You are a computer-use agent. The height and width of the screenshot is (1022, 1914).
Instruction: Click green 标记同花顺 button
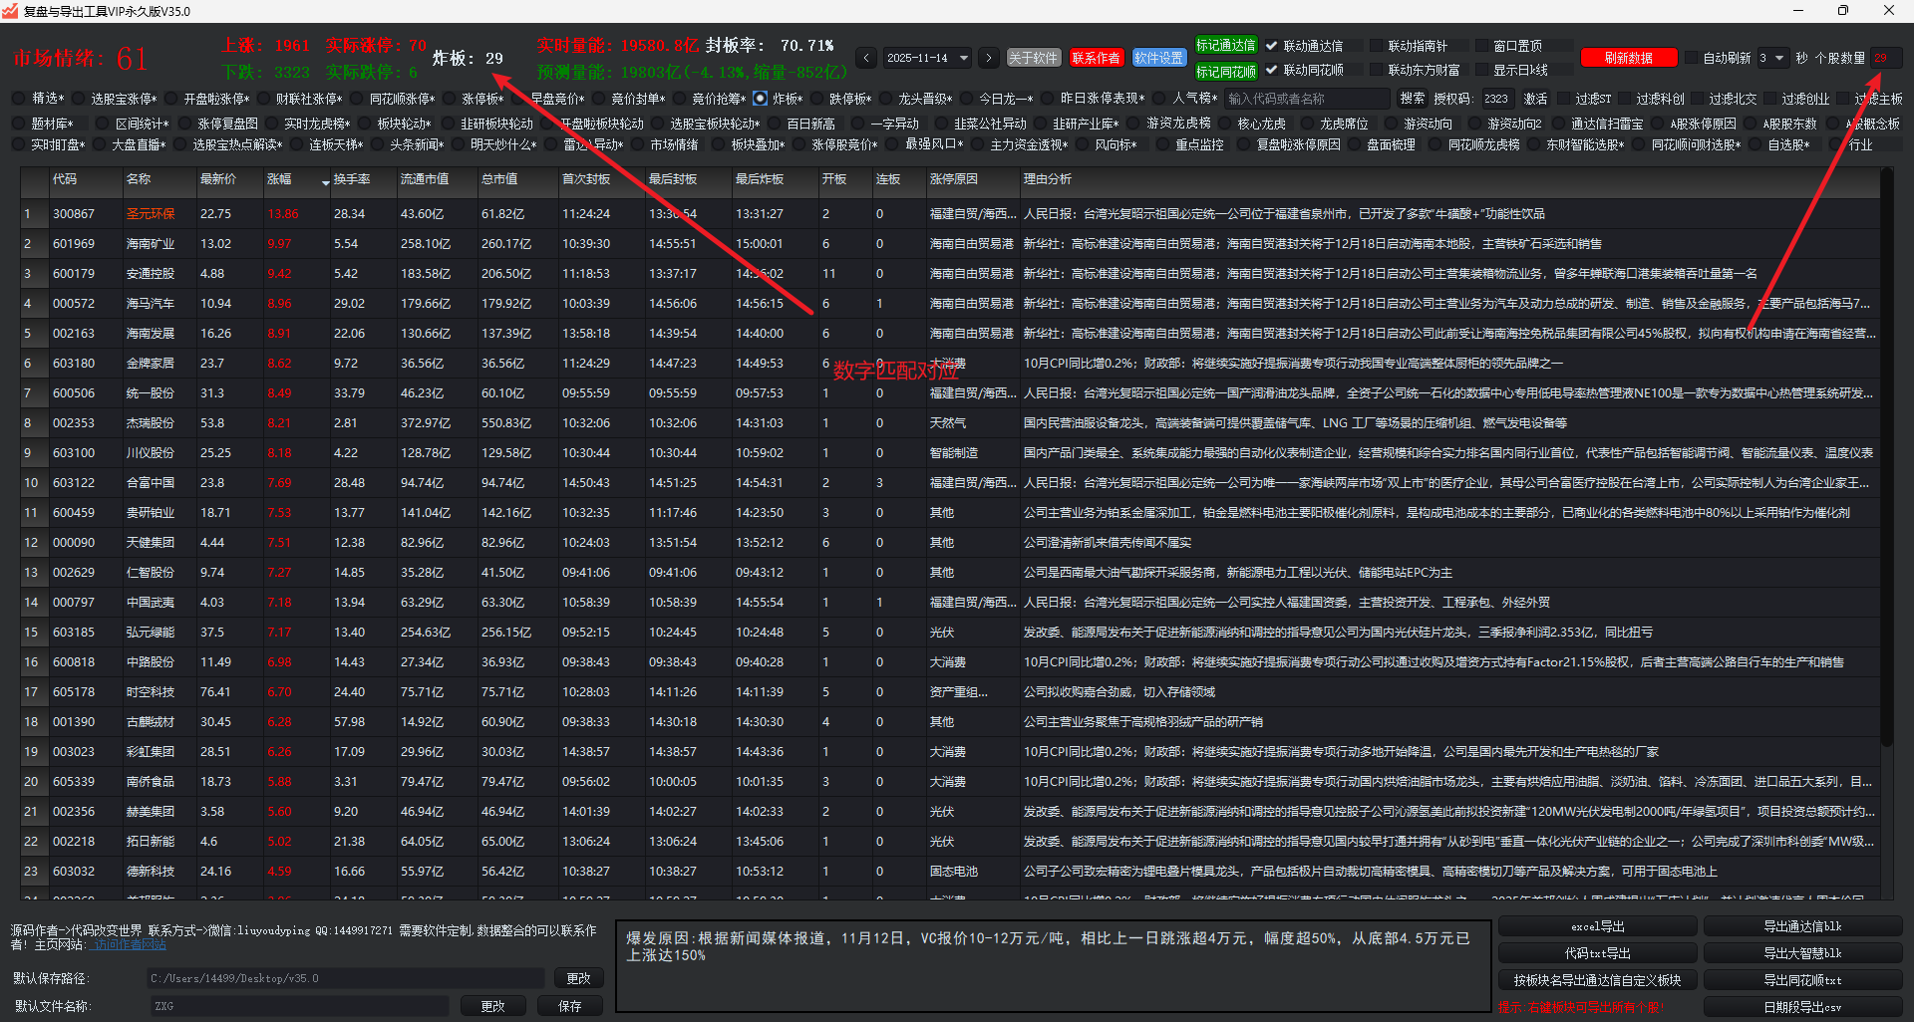[x=1226, y=71]
